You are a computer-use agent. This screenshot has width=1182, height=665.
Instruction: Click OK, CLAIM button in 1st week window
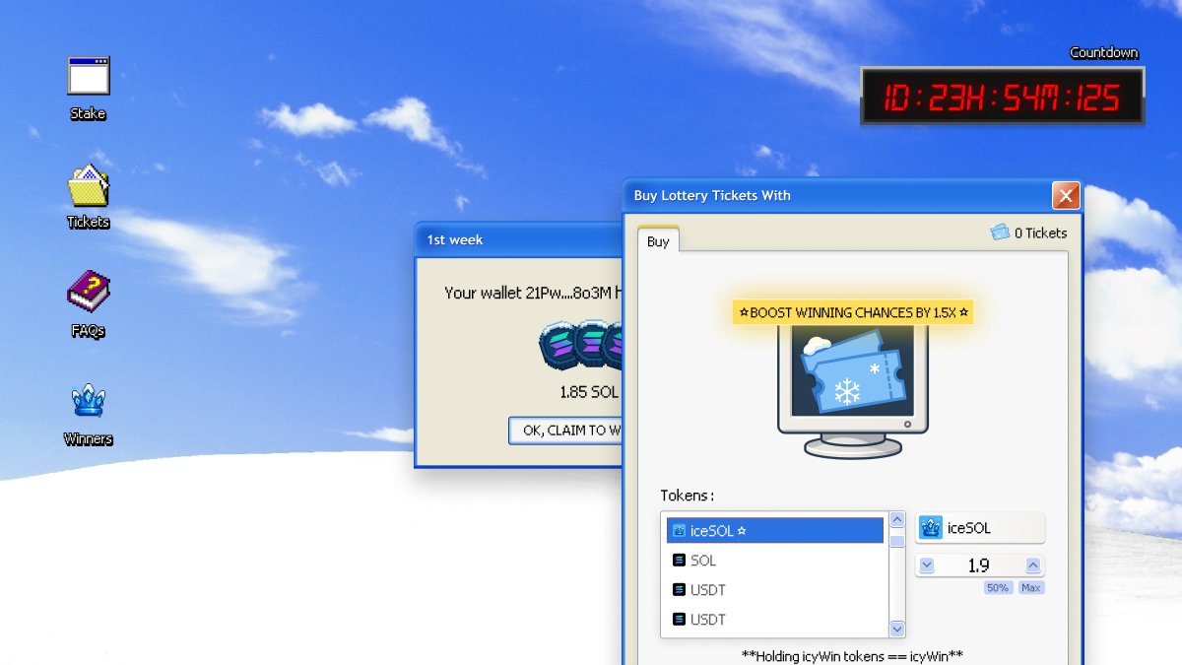coord(566,431)
